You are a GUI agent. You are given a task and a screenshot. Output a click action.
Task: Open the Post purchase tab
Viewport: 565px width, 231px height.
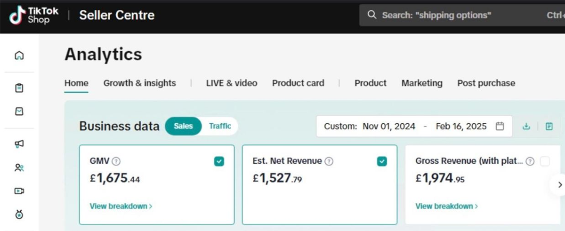pos(486,83)
